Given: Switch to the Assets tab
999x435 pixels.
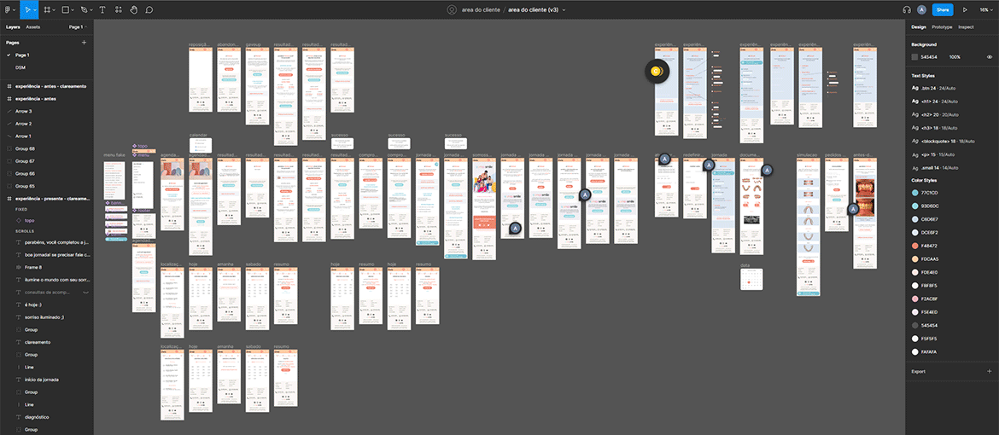Looking at the screenshot, I should (32, 27).
